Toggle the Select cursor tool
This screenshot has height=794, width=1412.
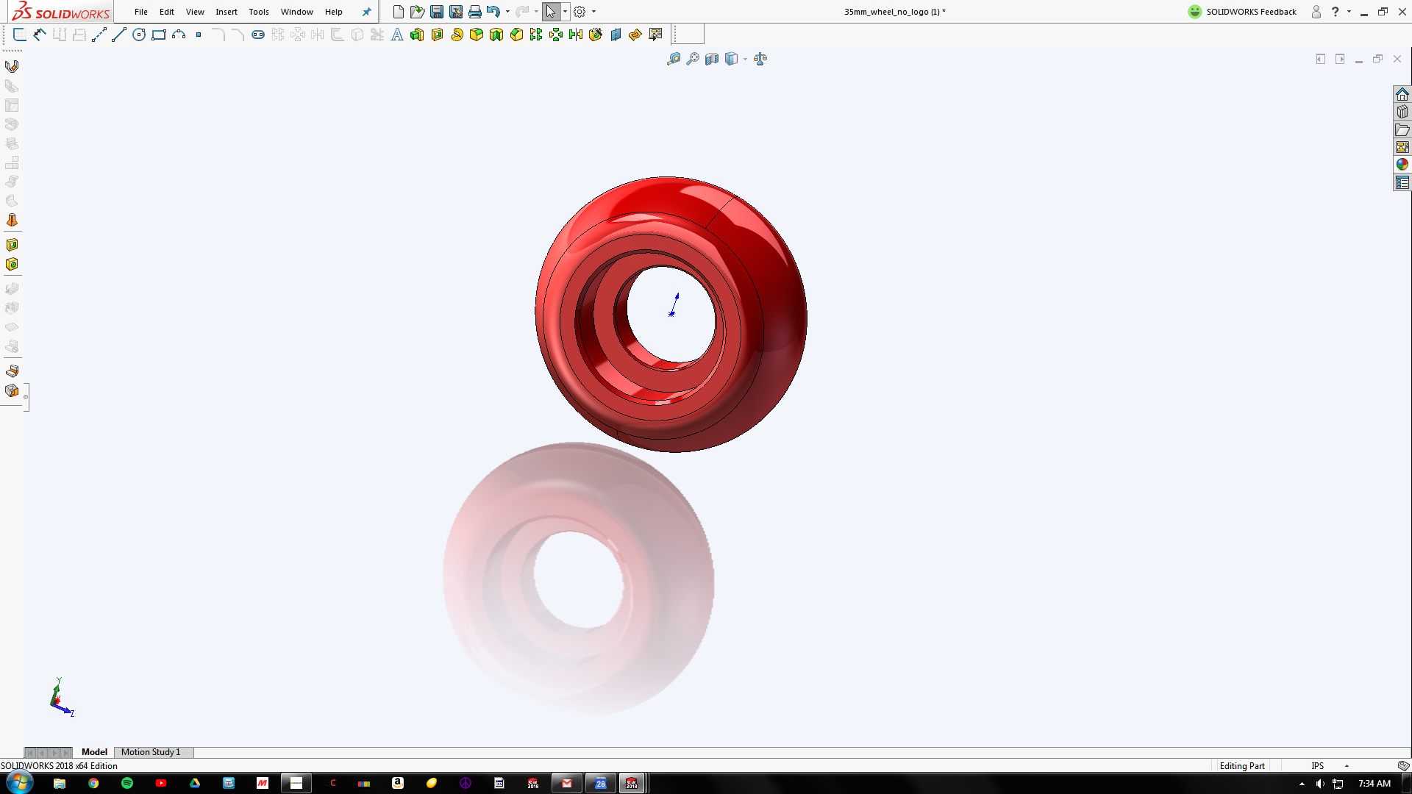551,12
